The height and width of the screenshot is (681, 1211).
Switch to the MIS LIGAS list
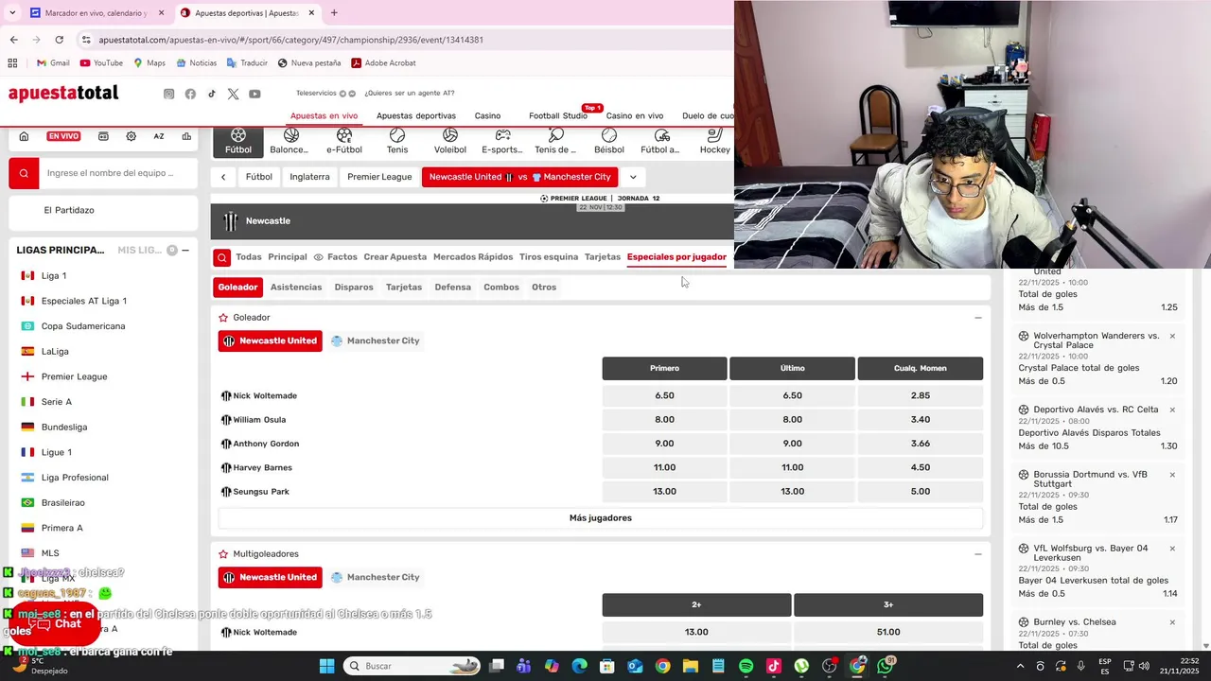tap(139, 250)
